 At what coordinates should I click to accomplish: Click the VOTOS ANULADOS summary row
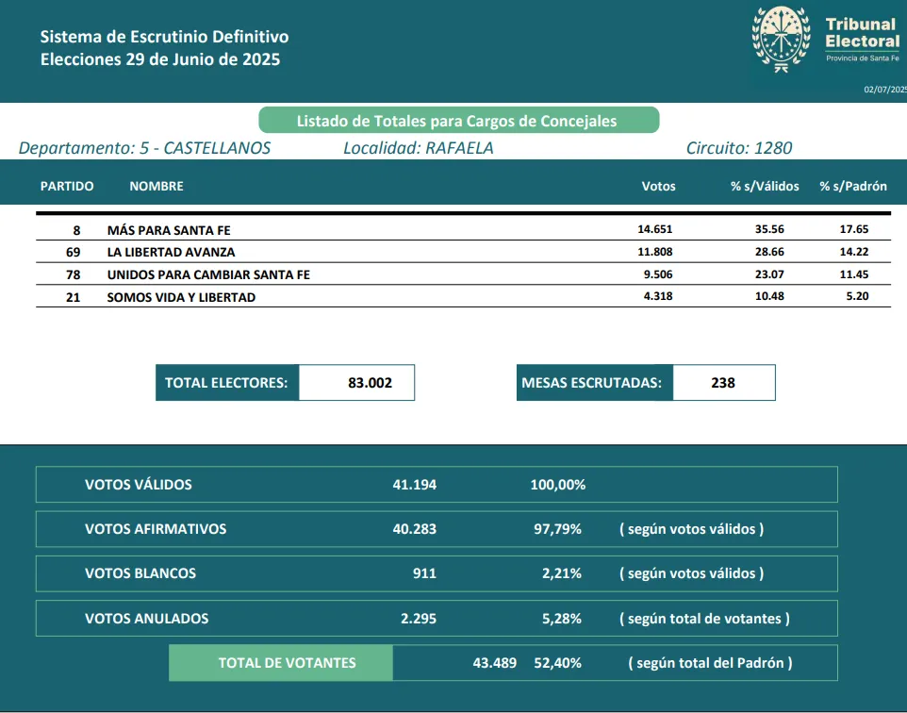coord(437,618)
